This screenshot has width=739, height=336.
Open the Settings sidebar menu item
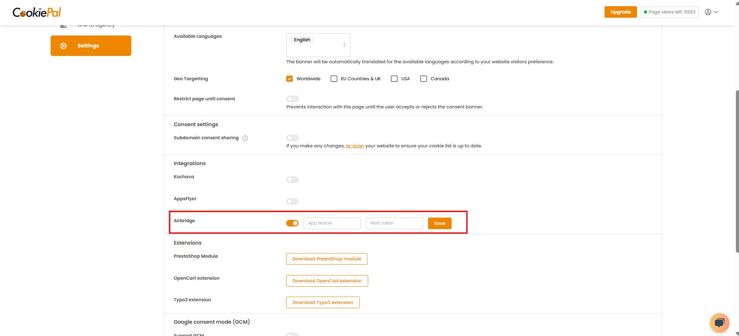91,46
